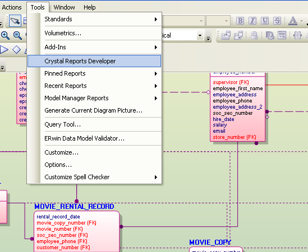308x252 pixels.
Task: Click the movie_number (FK) attribute
Action: pos(59,229)
